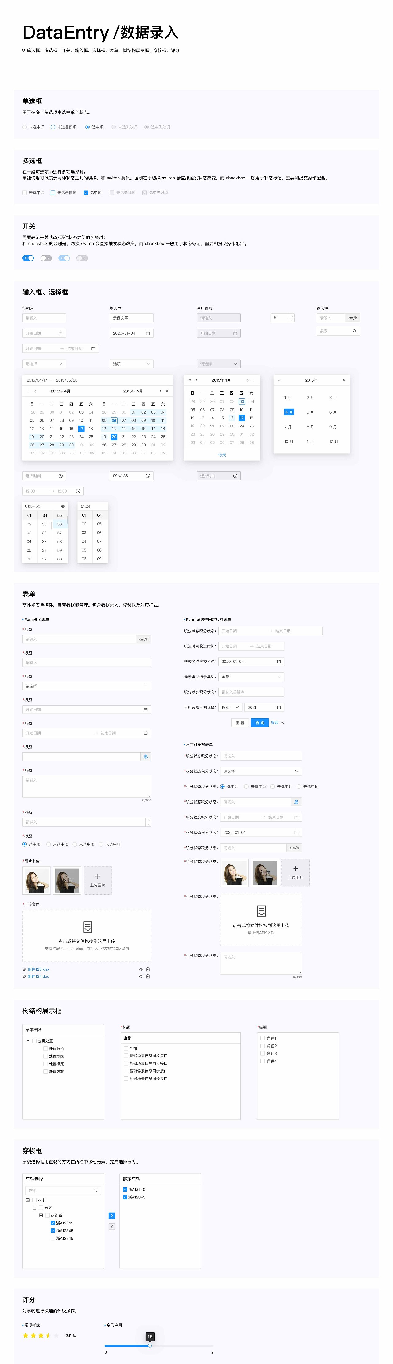Open the 选项一 dropdown

point(131,364)
